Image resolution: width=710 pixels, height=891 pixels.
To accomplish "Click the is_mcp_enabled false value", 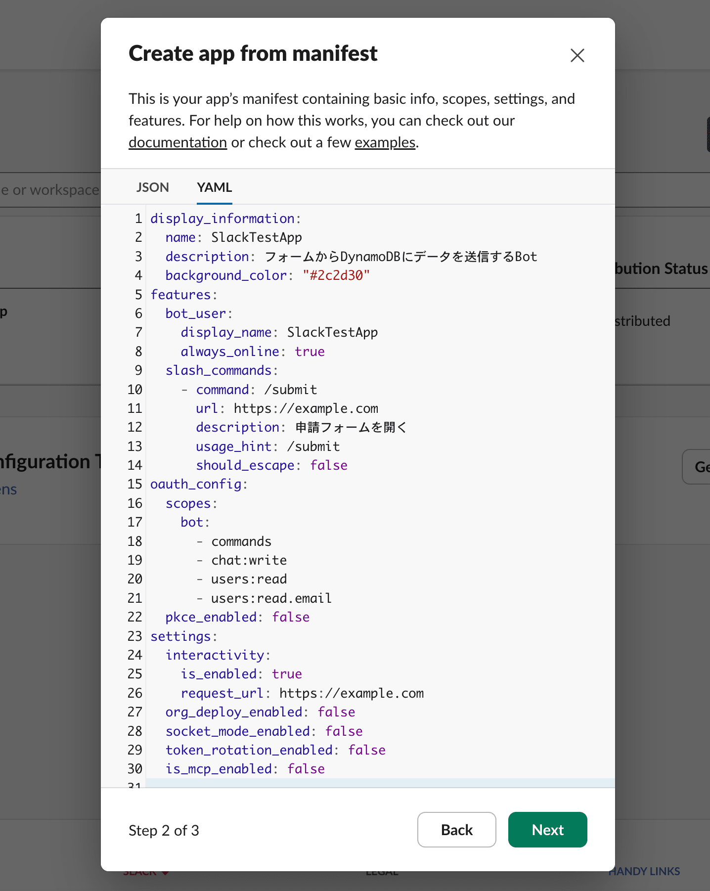I will coord(306,769).
